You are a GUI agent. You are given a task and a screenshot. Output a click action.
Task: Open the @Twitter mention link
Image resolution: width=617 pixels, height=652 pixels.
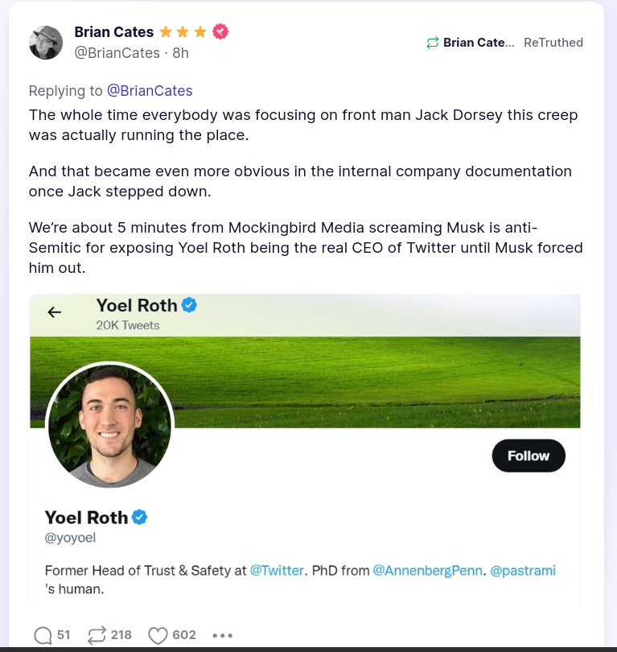(278, 570)
